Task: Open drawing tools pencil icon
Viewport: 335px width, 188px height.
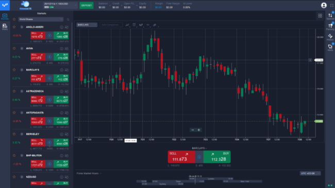Action: pyautogui.click(x=155, y=25)
